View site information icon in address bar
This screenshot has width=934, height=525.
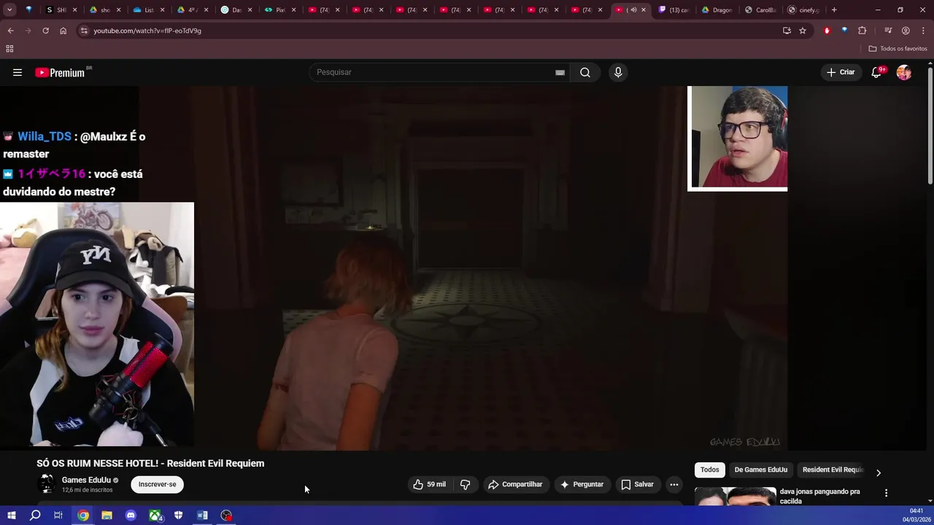click(x=84, y=31)
